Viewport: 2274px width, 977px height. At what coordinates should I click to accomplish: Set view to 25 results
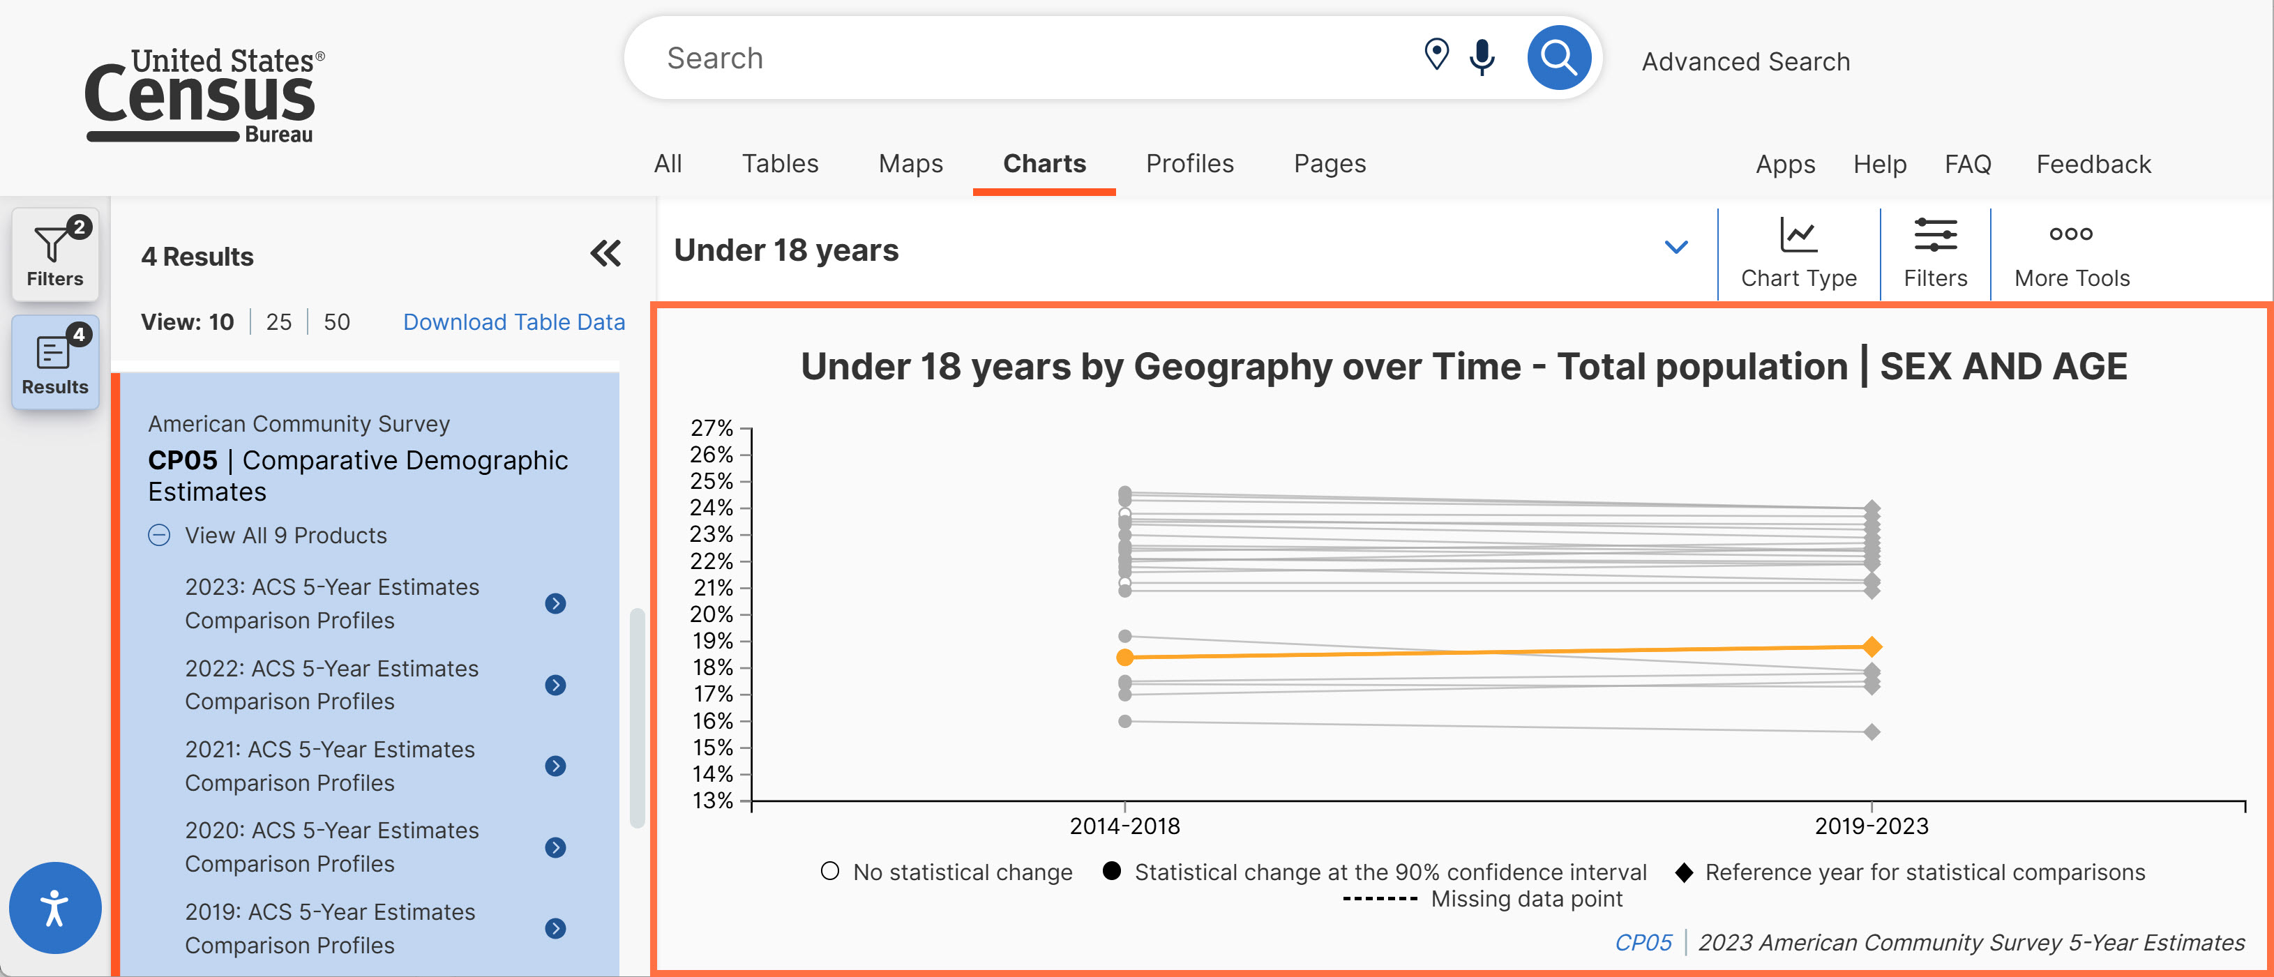pos(278,322)
